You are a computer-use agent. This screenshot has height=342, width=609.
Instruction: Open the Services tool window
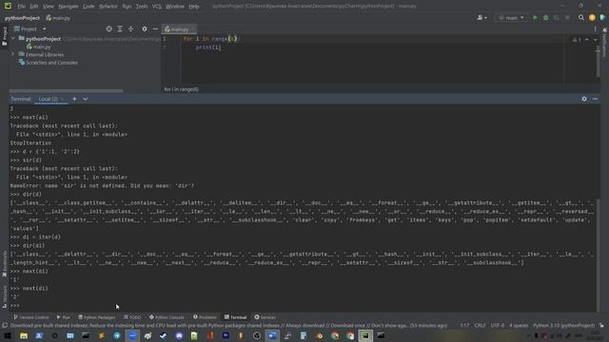tap(265, 317)
